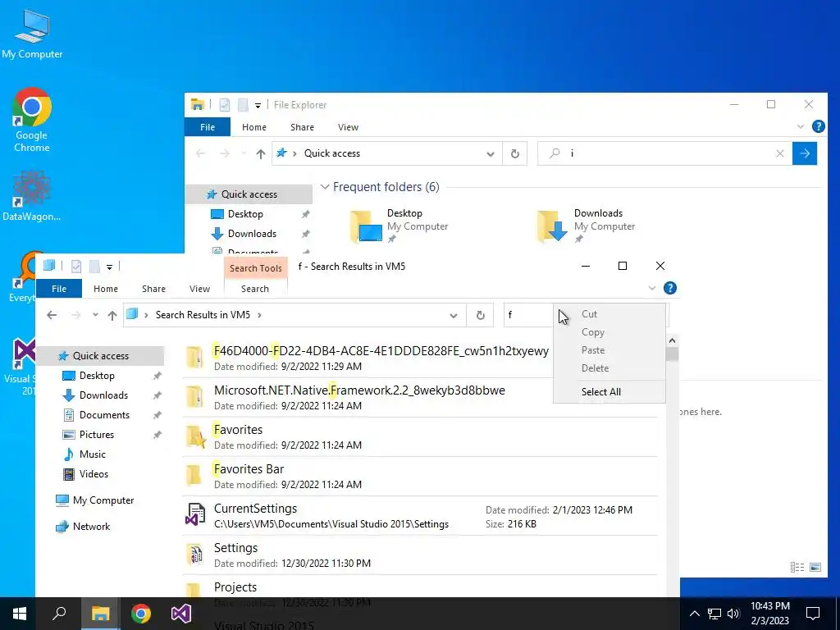Customize Quick Access Toolbar in Search Results window
Screen dimensions: 840x630
109,267
